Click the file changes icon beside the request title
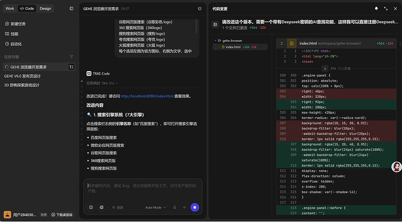Screen dimensions: 402x222 click(216, 24)
